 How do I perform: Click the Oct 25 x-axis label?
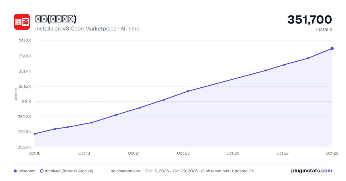pos(233,153)
